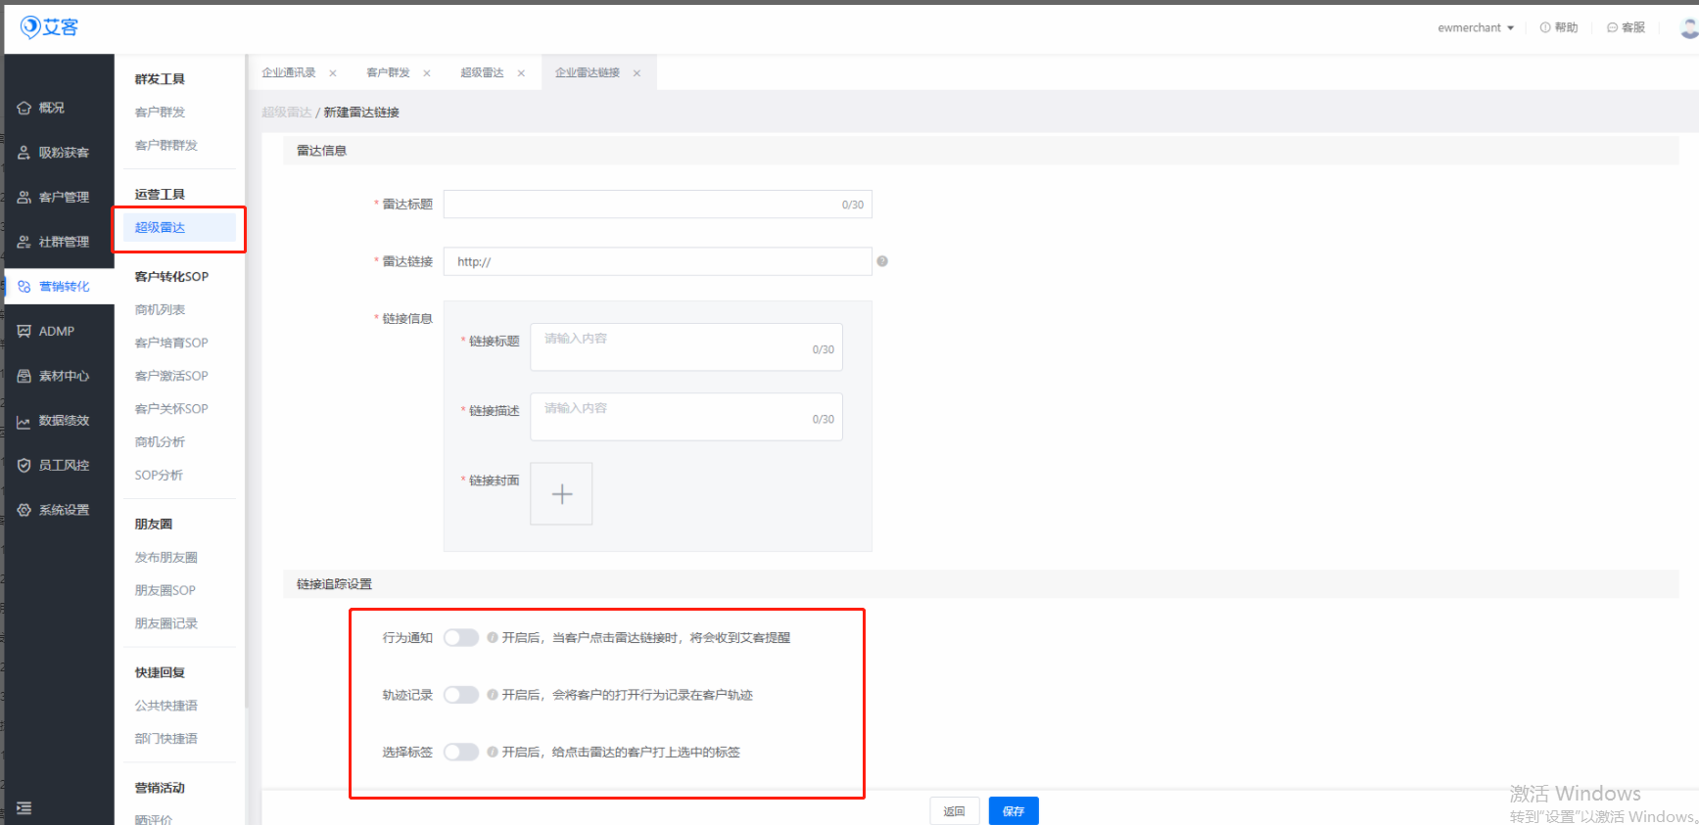Turn on the 轨迹记录 toggle
Viewport: 1699px width, 825px height.
point(460,695)
